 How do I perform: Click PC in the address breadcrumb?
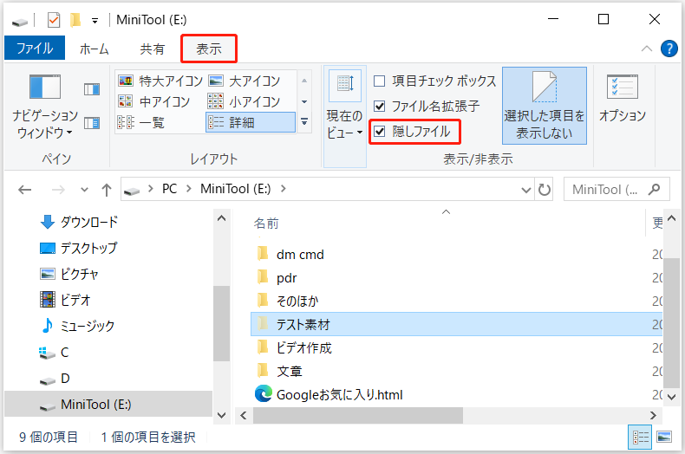pyautogui.click(x=169, y=189)
